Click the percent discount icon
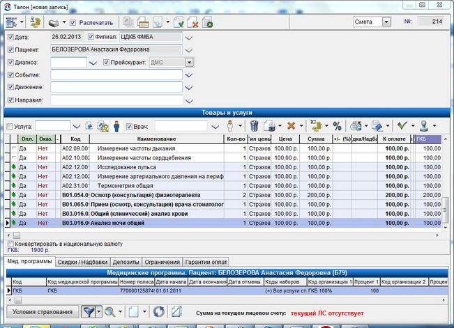Image resolution: width=454 pixels, height=328 pixels. [337, 126]
